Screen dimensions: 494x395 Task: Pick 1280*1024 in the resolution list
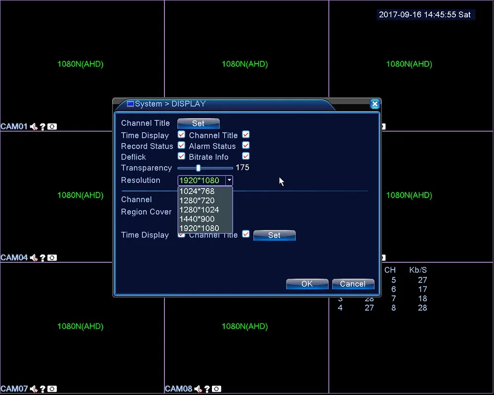coord(205,210)
